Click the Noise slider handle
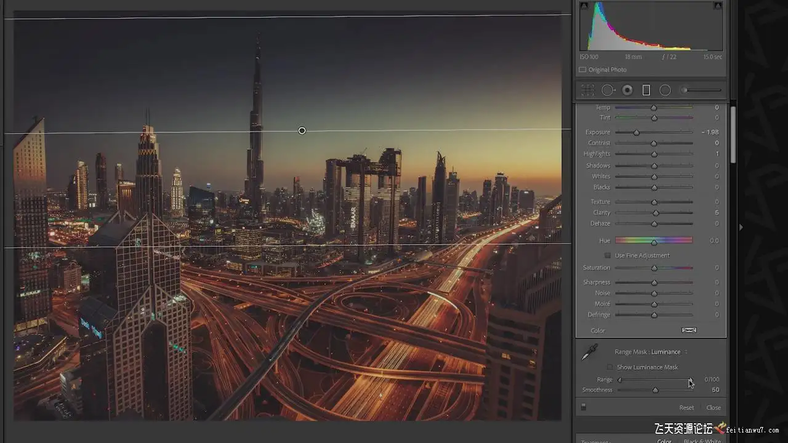The image size is (788, 443). [x=654, y=293]
